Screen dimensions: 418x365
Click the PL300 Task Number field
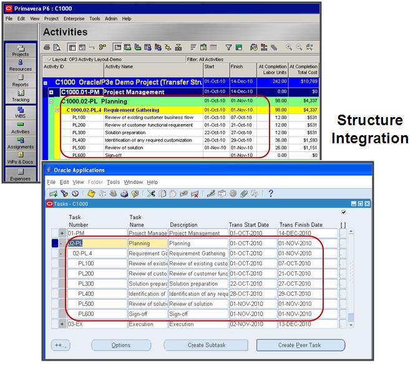97,284
